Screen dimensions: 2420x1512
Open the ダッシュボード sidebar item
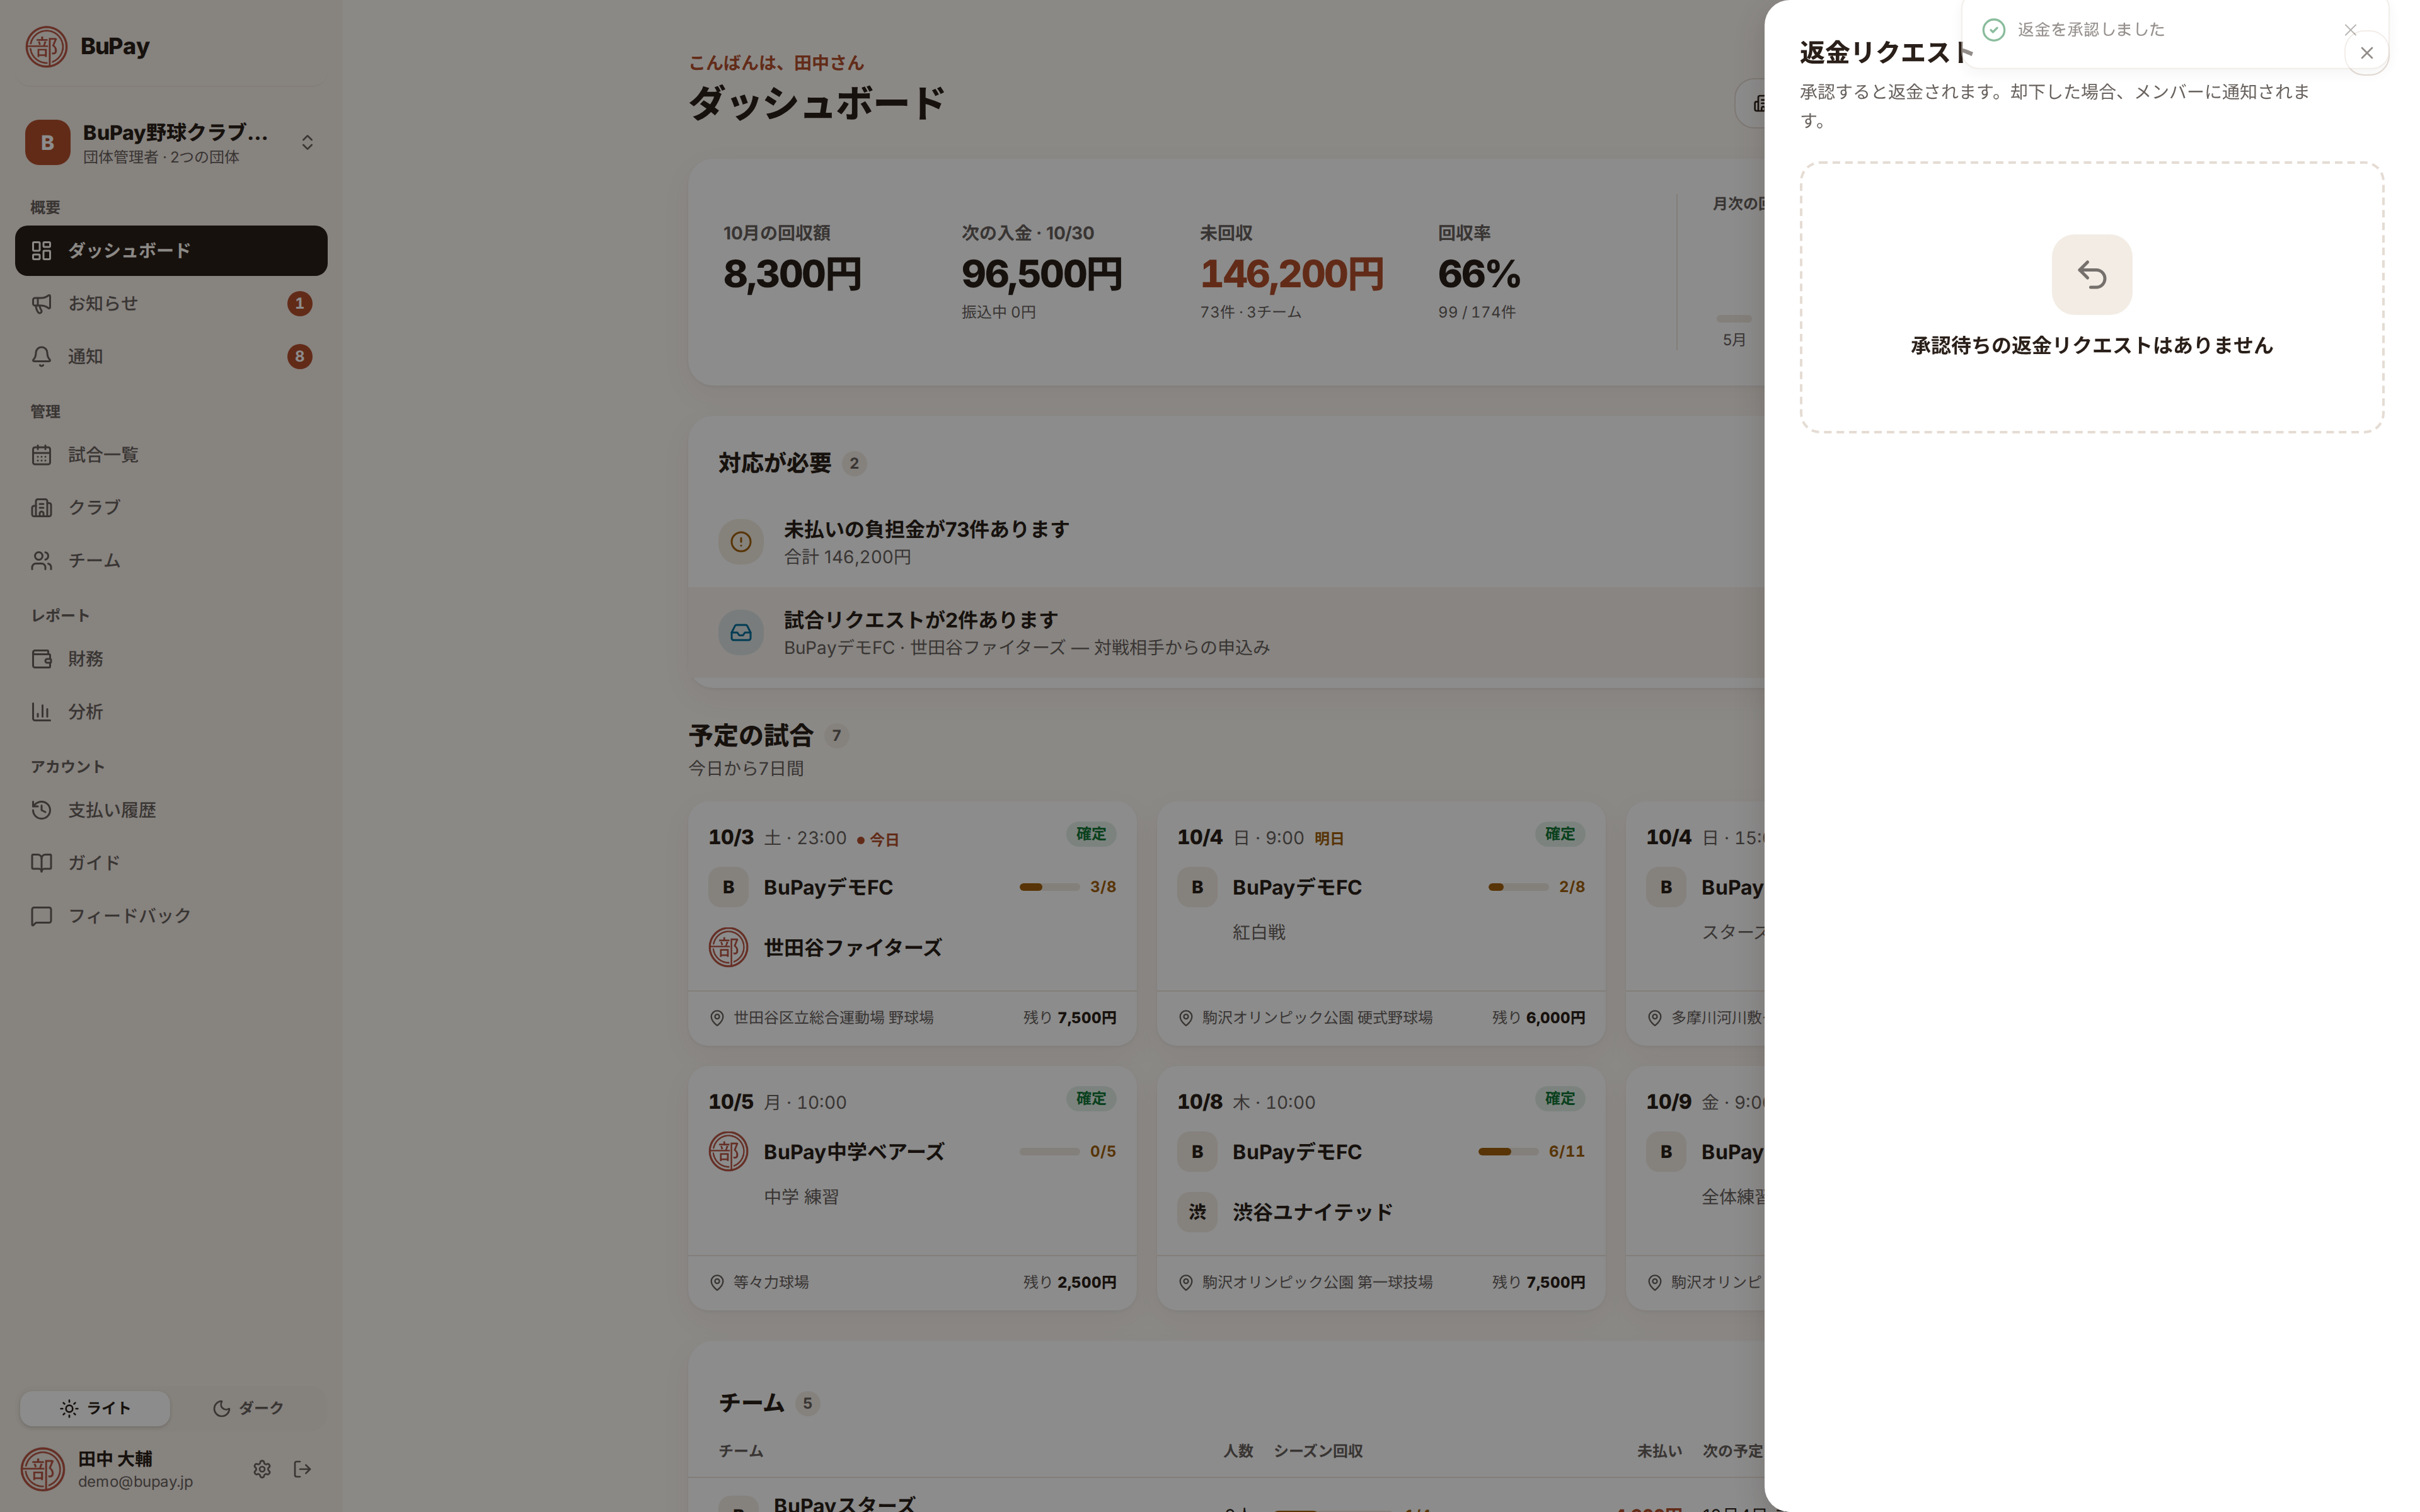[171, 250]
